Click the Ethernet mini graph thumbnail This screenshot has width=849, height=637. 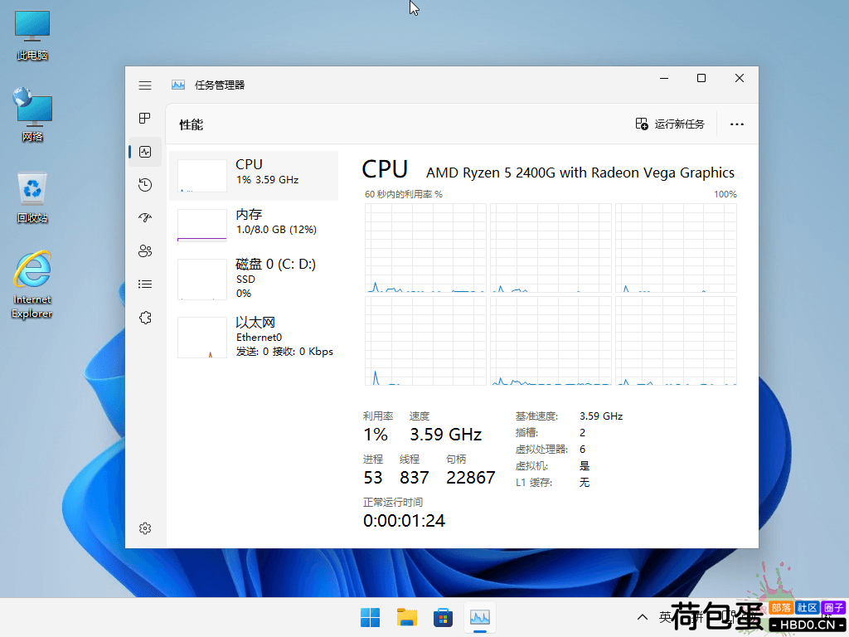click(202, 338)
